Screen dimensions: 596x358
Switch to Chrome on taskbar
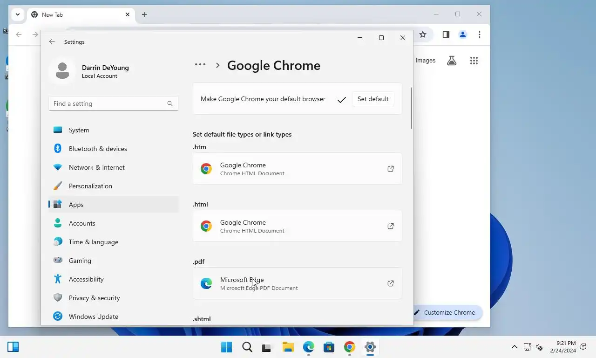[349, 347]
